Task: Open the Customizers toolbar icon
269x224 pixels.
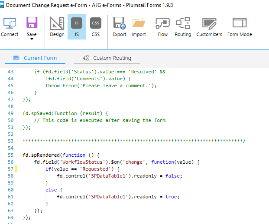Action: coord(209,23)
